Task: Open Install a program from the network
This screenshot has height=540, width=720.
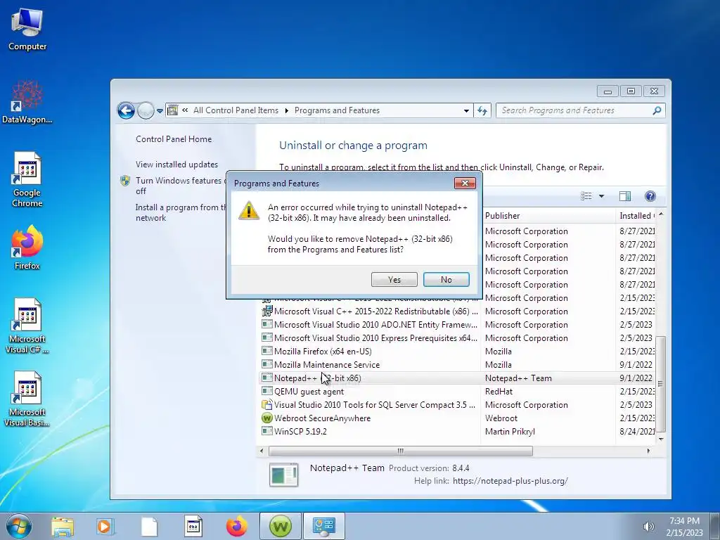Action: tap(181, 212)
